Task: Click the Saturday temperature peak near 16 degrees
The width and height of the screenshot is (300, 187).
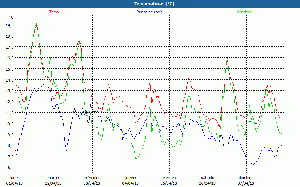Action: pyautogui.click(x=227, y=58)
